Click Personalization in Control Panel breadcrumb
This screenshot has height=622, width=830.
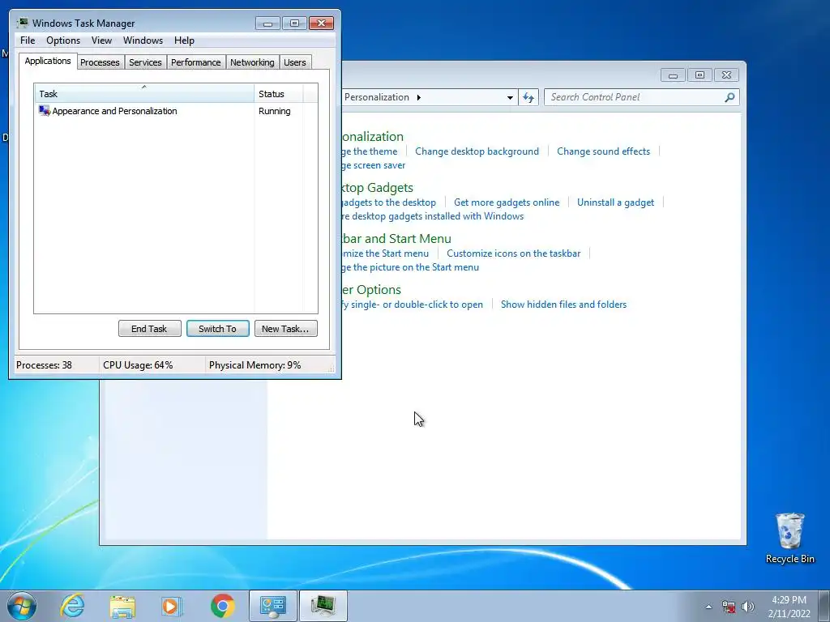[x=376, y=97]
